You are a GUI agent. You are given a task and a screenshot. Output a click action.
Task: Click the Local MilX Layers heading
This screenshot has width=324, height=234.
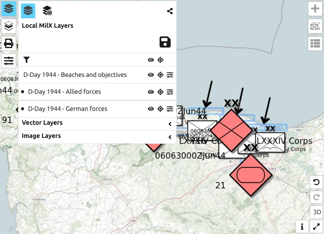(x=48, y=25)
